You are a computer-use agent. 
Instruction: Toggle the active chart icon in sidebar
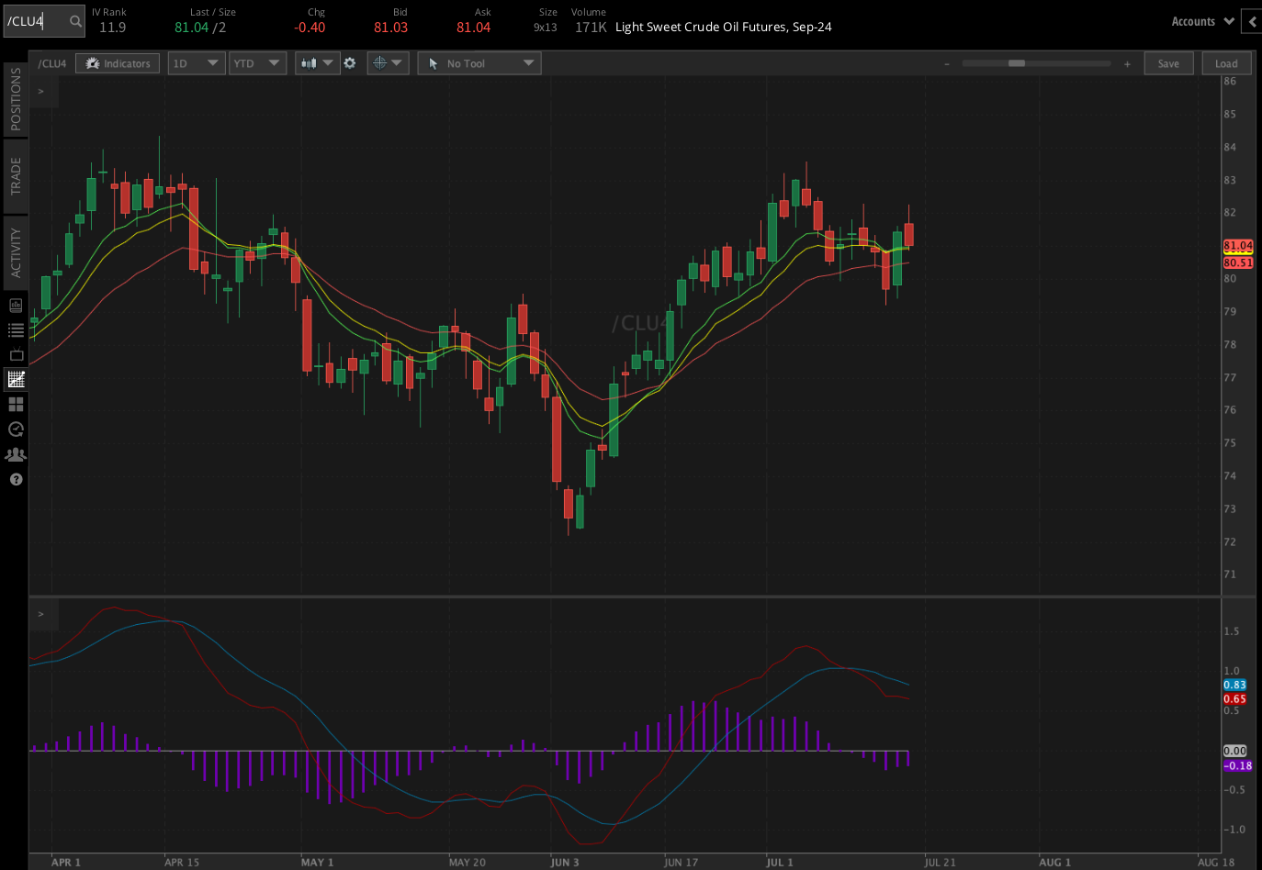[x=16, y=379]
